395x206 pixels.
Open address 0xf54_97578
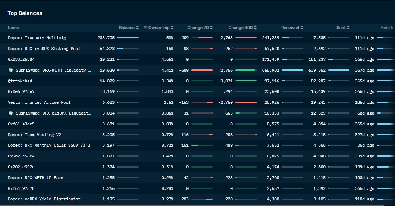click(21, 188)
